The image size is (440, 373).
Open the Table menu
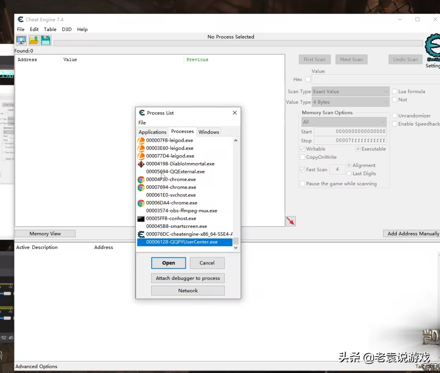[x=50, y=29]
